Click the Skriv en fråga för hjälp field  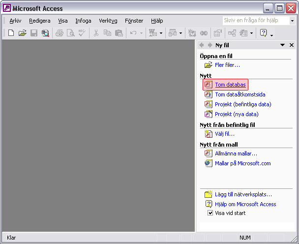pyautogui.click(x=255, y=21)
